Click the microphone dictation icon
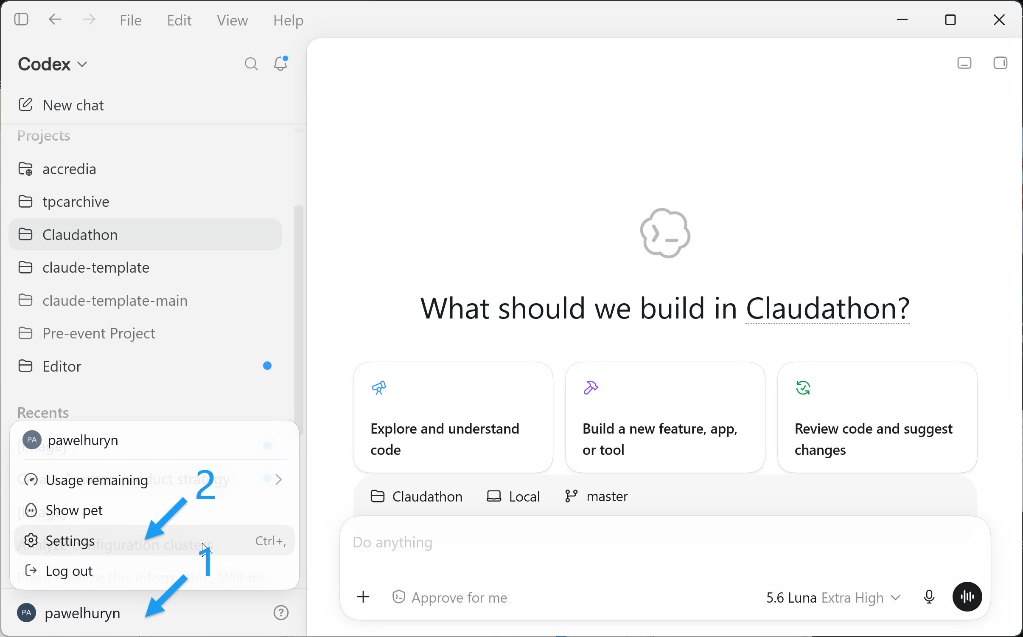This screenshot has width=1023, height=637. pyautogui.click(x=929, y=597)
